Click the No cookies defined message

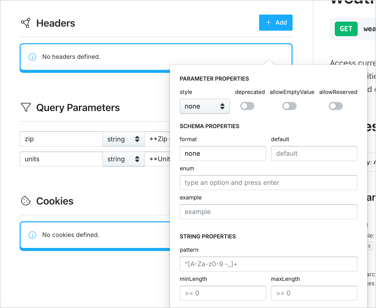point(71,235)
